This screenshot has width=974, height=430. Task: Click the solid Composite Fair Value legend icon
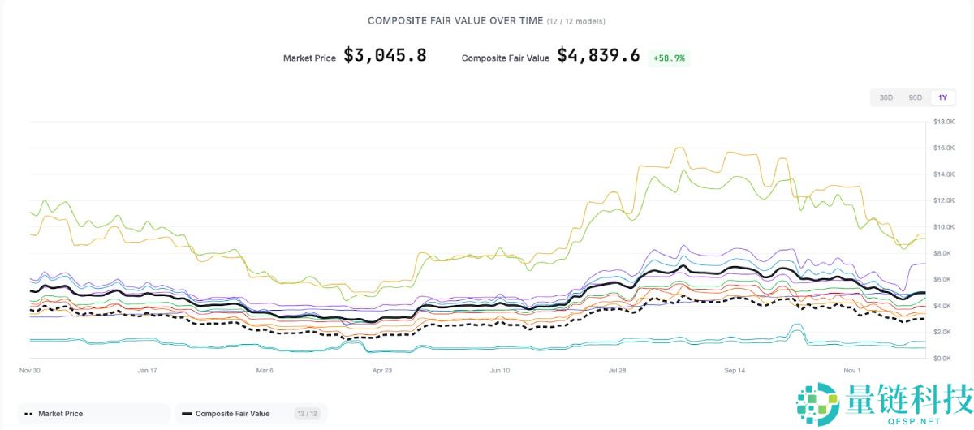[187, 414]
